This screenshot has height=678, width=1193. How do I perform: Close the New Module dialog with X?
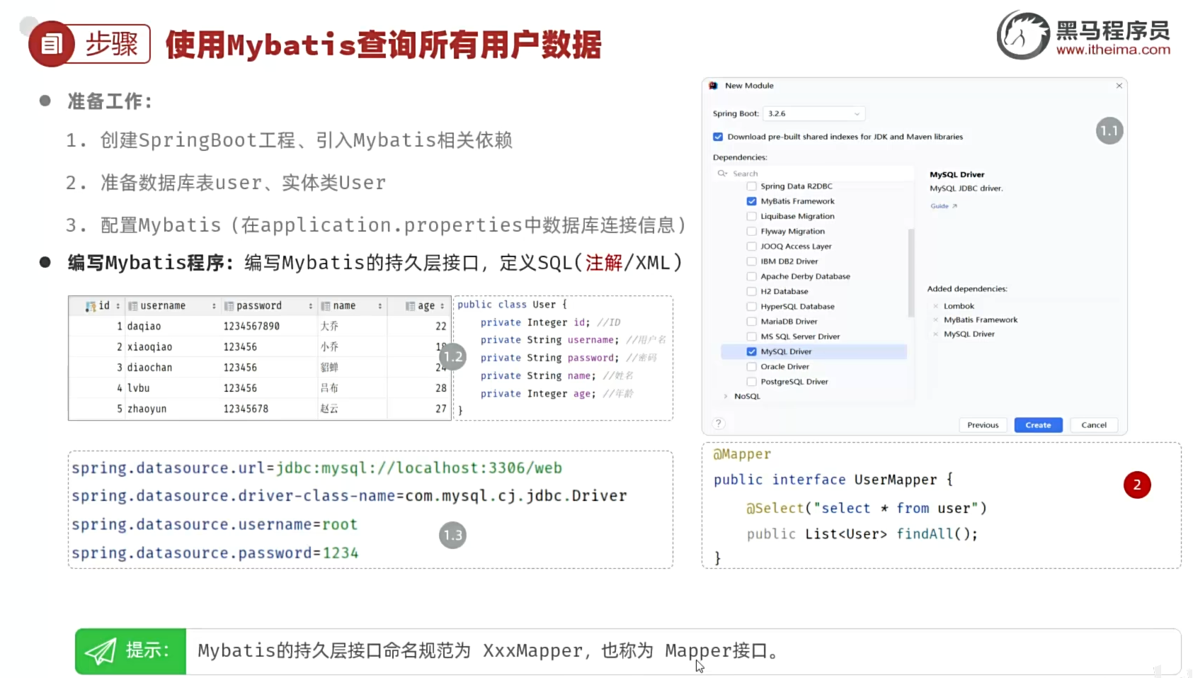pos(1119,86)
